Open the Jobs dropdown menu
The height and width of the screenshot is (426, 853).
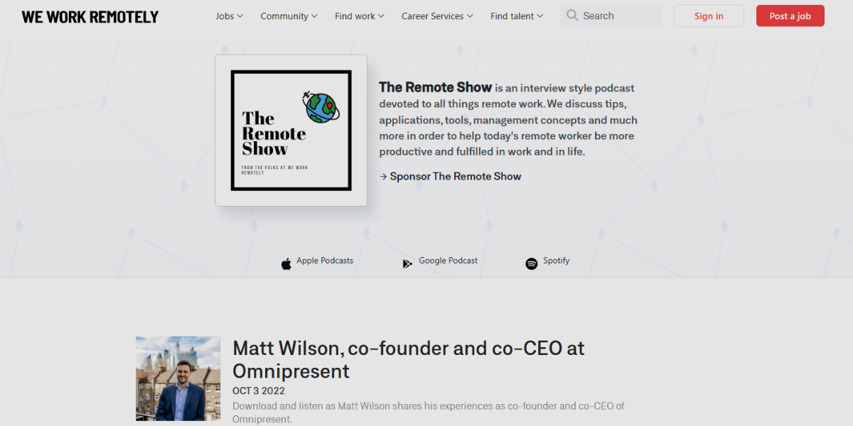(x=230, y=16)
